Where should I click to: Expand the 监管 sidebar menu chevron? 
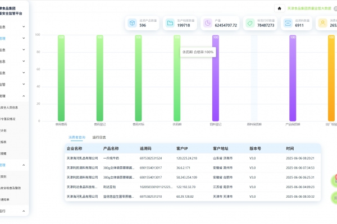coord(24,84)
